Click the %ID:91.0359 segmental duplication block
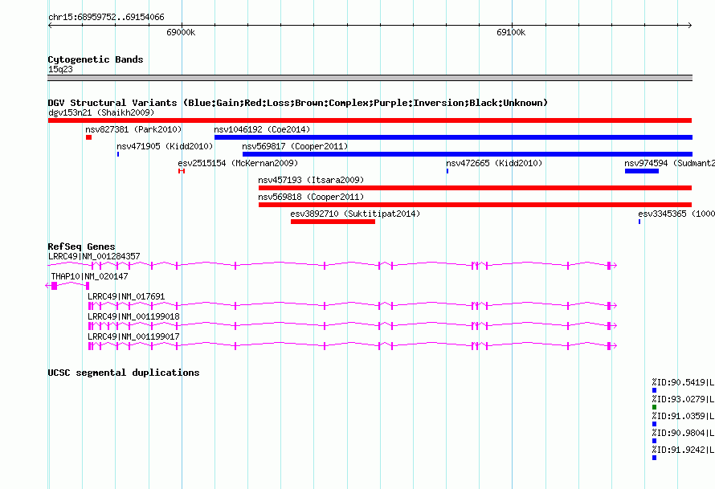 click(x=655, y=424)
